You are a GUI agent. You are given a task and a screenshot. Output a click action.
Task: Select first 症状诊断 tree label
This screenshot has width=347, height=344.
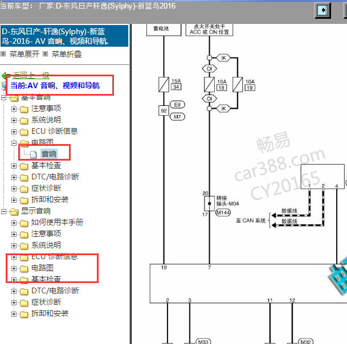pyautogui.click(x=46, y=188)
